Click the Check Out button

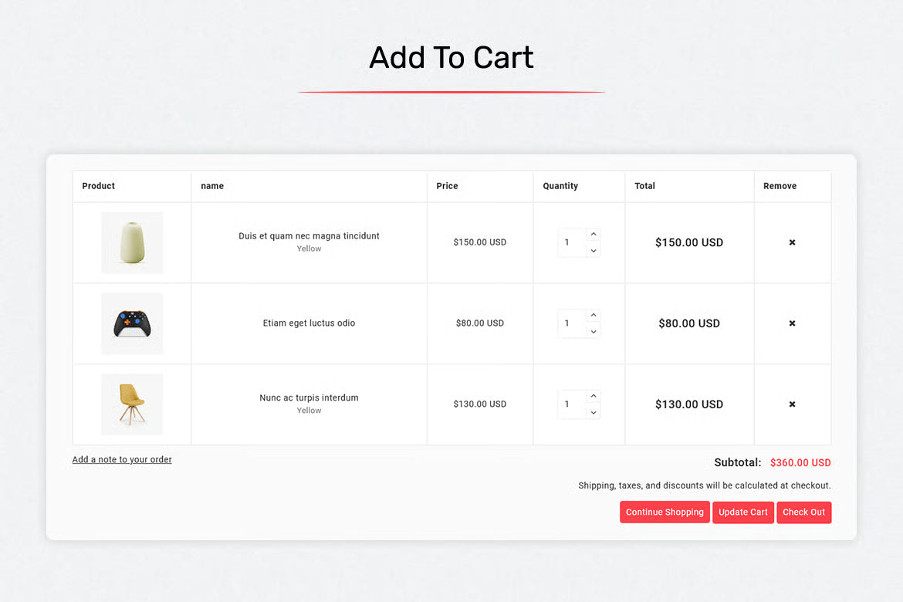point(803,512)
